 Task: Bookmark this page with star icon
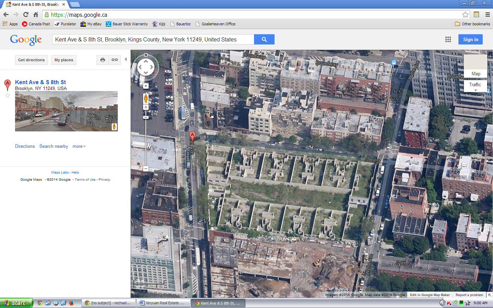465,15
